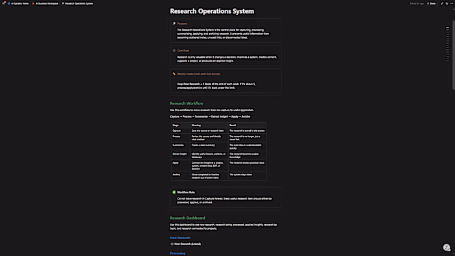Open the assistant chat bubble at bottom right
The width and height of the screenshot is (455, 256).
(447, 248)
